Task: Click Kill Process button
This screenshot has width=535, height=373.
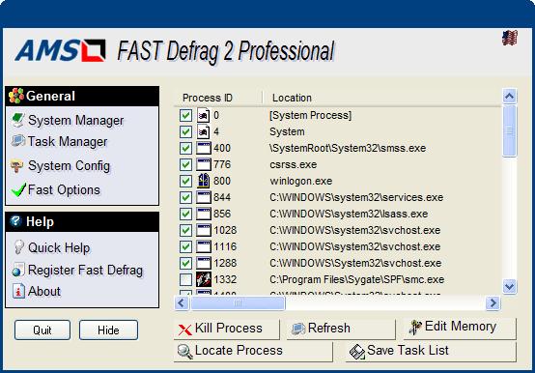Action: click(227, 329)
